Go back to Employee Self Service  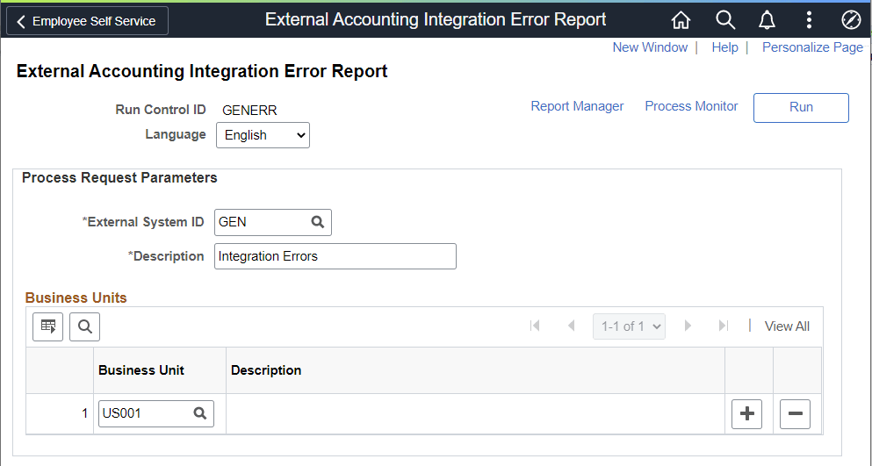[87, 21]
